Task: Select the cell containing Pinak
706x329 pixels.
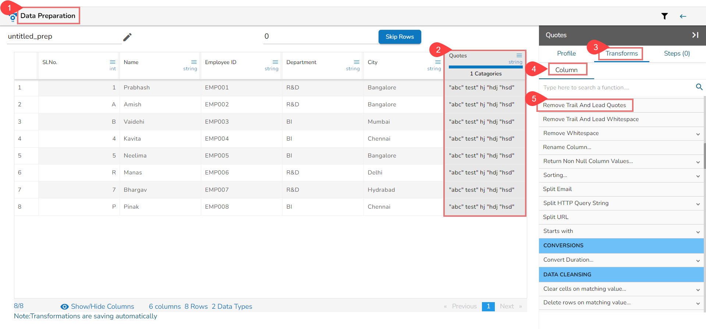Action: pyautogui.click(x=160, y=207)
